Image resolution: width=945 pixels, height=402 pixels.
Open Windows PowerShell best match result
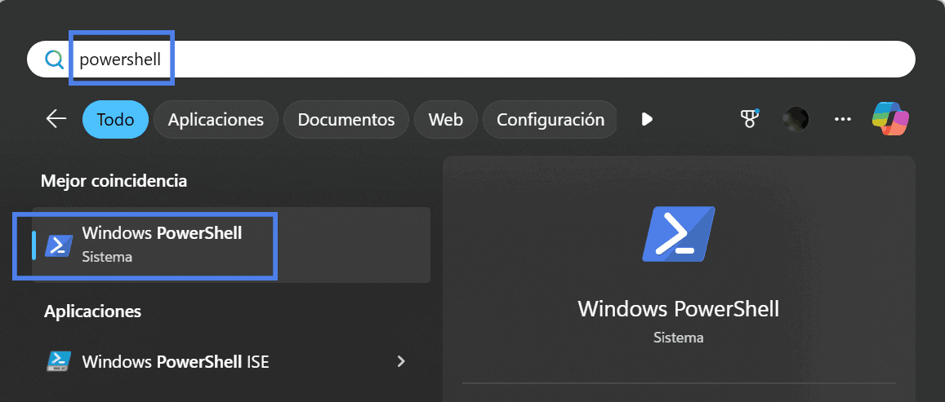click(231, 245)
